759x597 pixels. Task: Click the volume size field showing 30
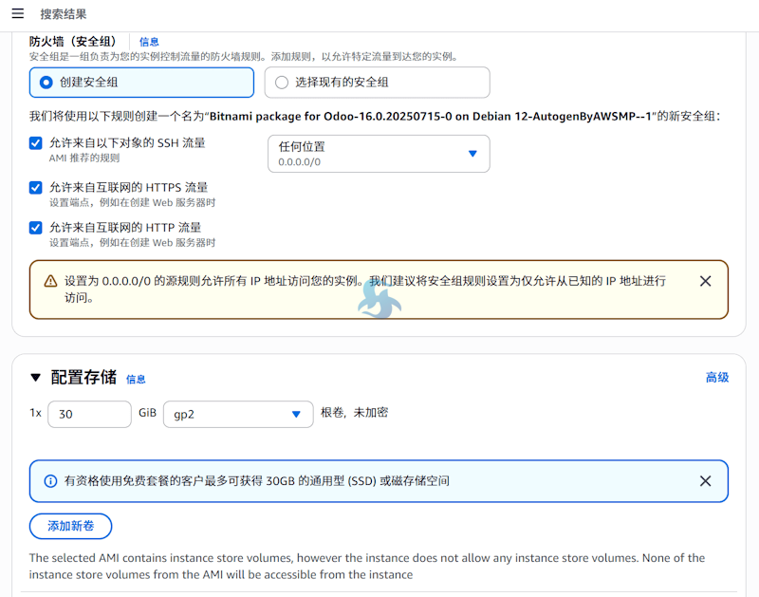(x=89, y=415)
